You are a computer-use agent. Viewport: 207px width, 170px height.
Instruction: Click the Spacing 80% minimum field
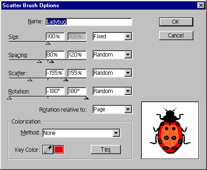[x=55, y=55]
